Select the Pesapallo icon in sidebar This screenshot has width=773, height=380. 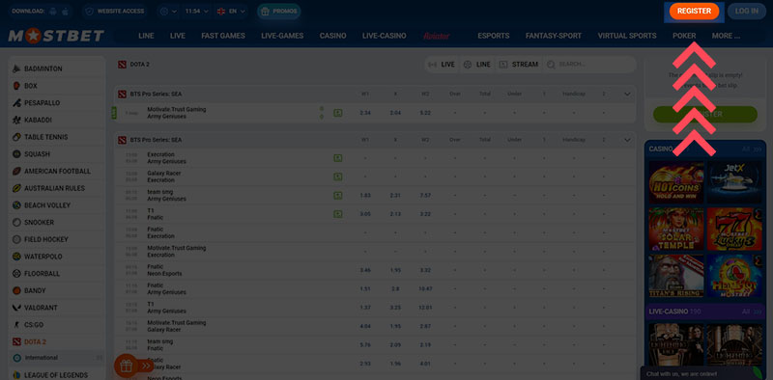(16, 103)
